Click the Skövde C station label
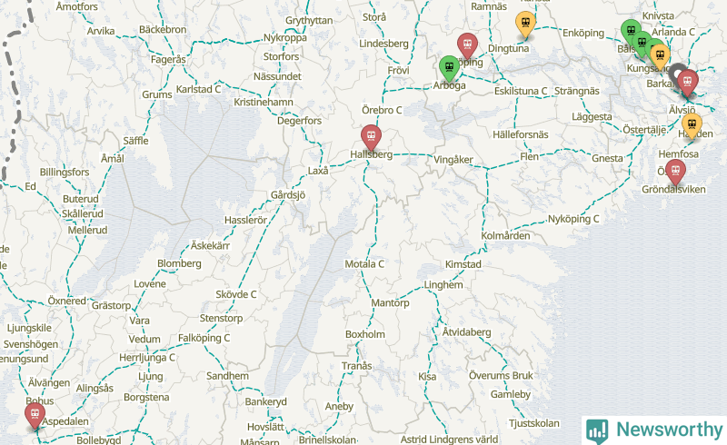The height and width of the screenshot is (445, 727). (x=236, y=294)
